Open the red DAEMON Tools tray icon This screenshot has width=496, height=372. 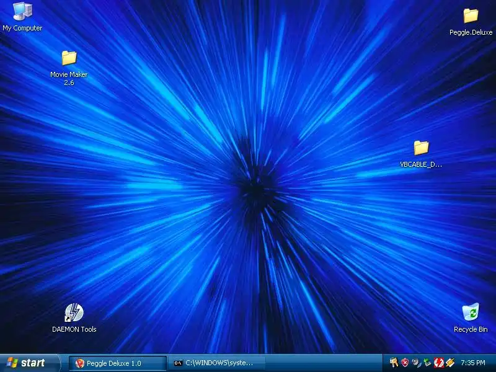[439, 363]
